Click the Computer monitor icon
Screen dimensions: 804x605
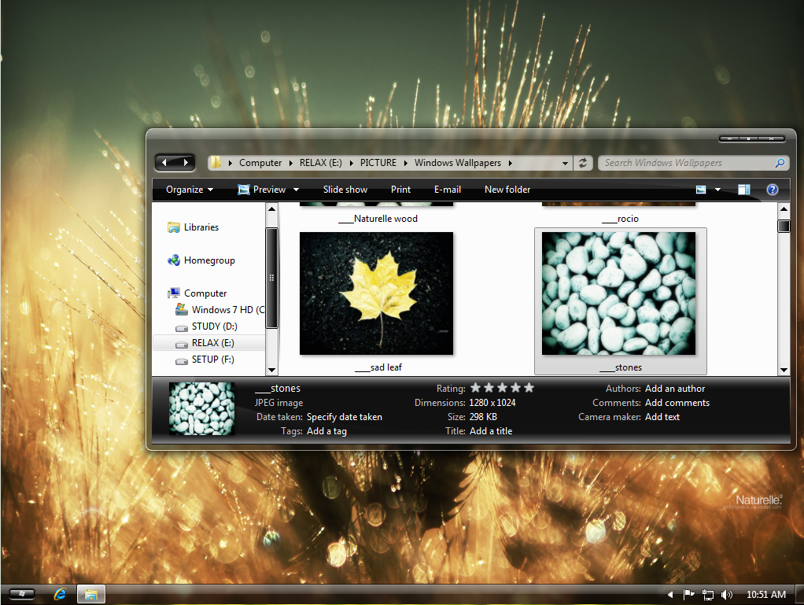pos(174,293)
